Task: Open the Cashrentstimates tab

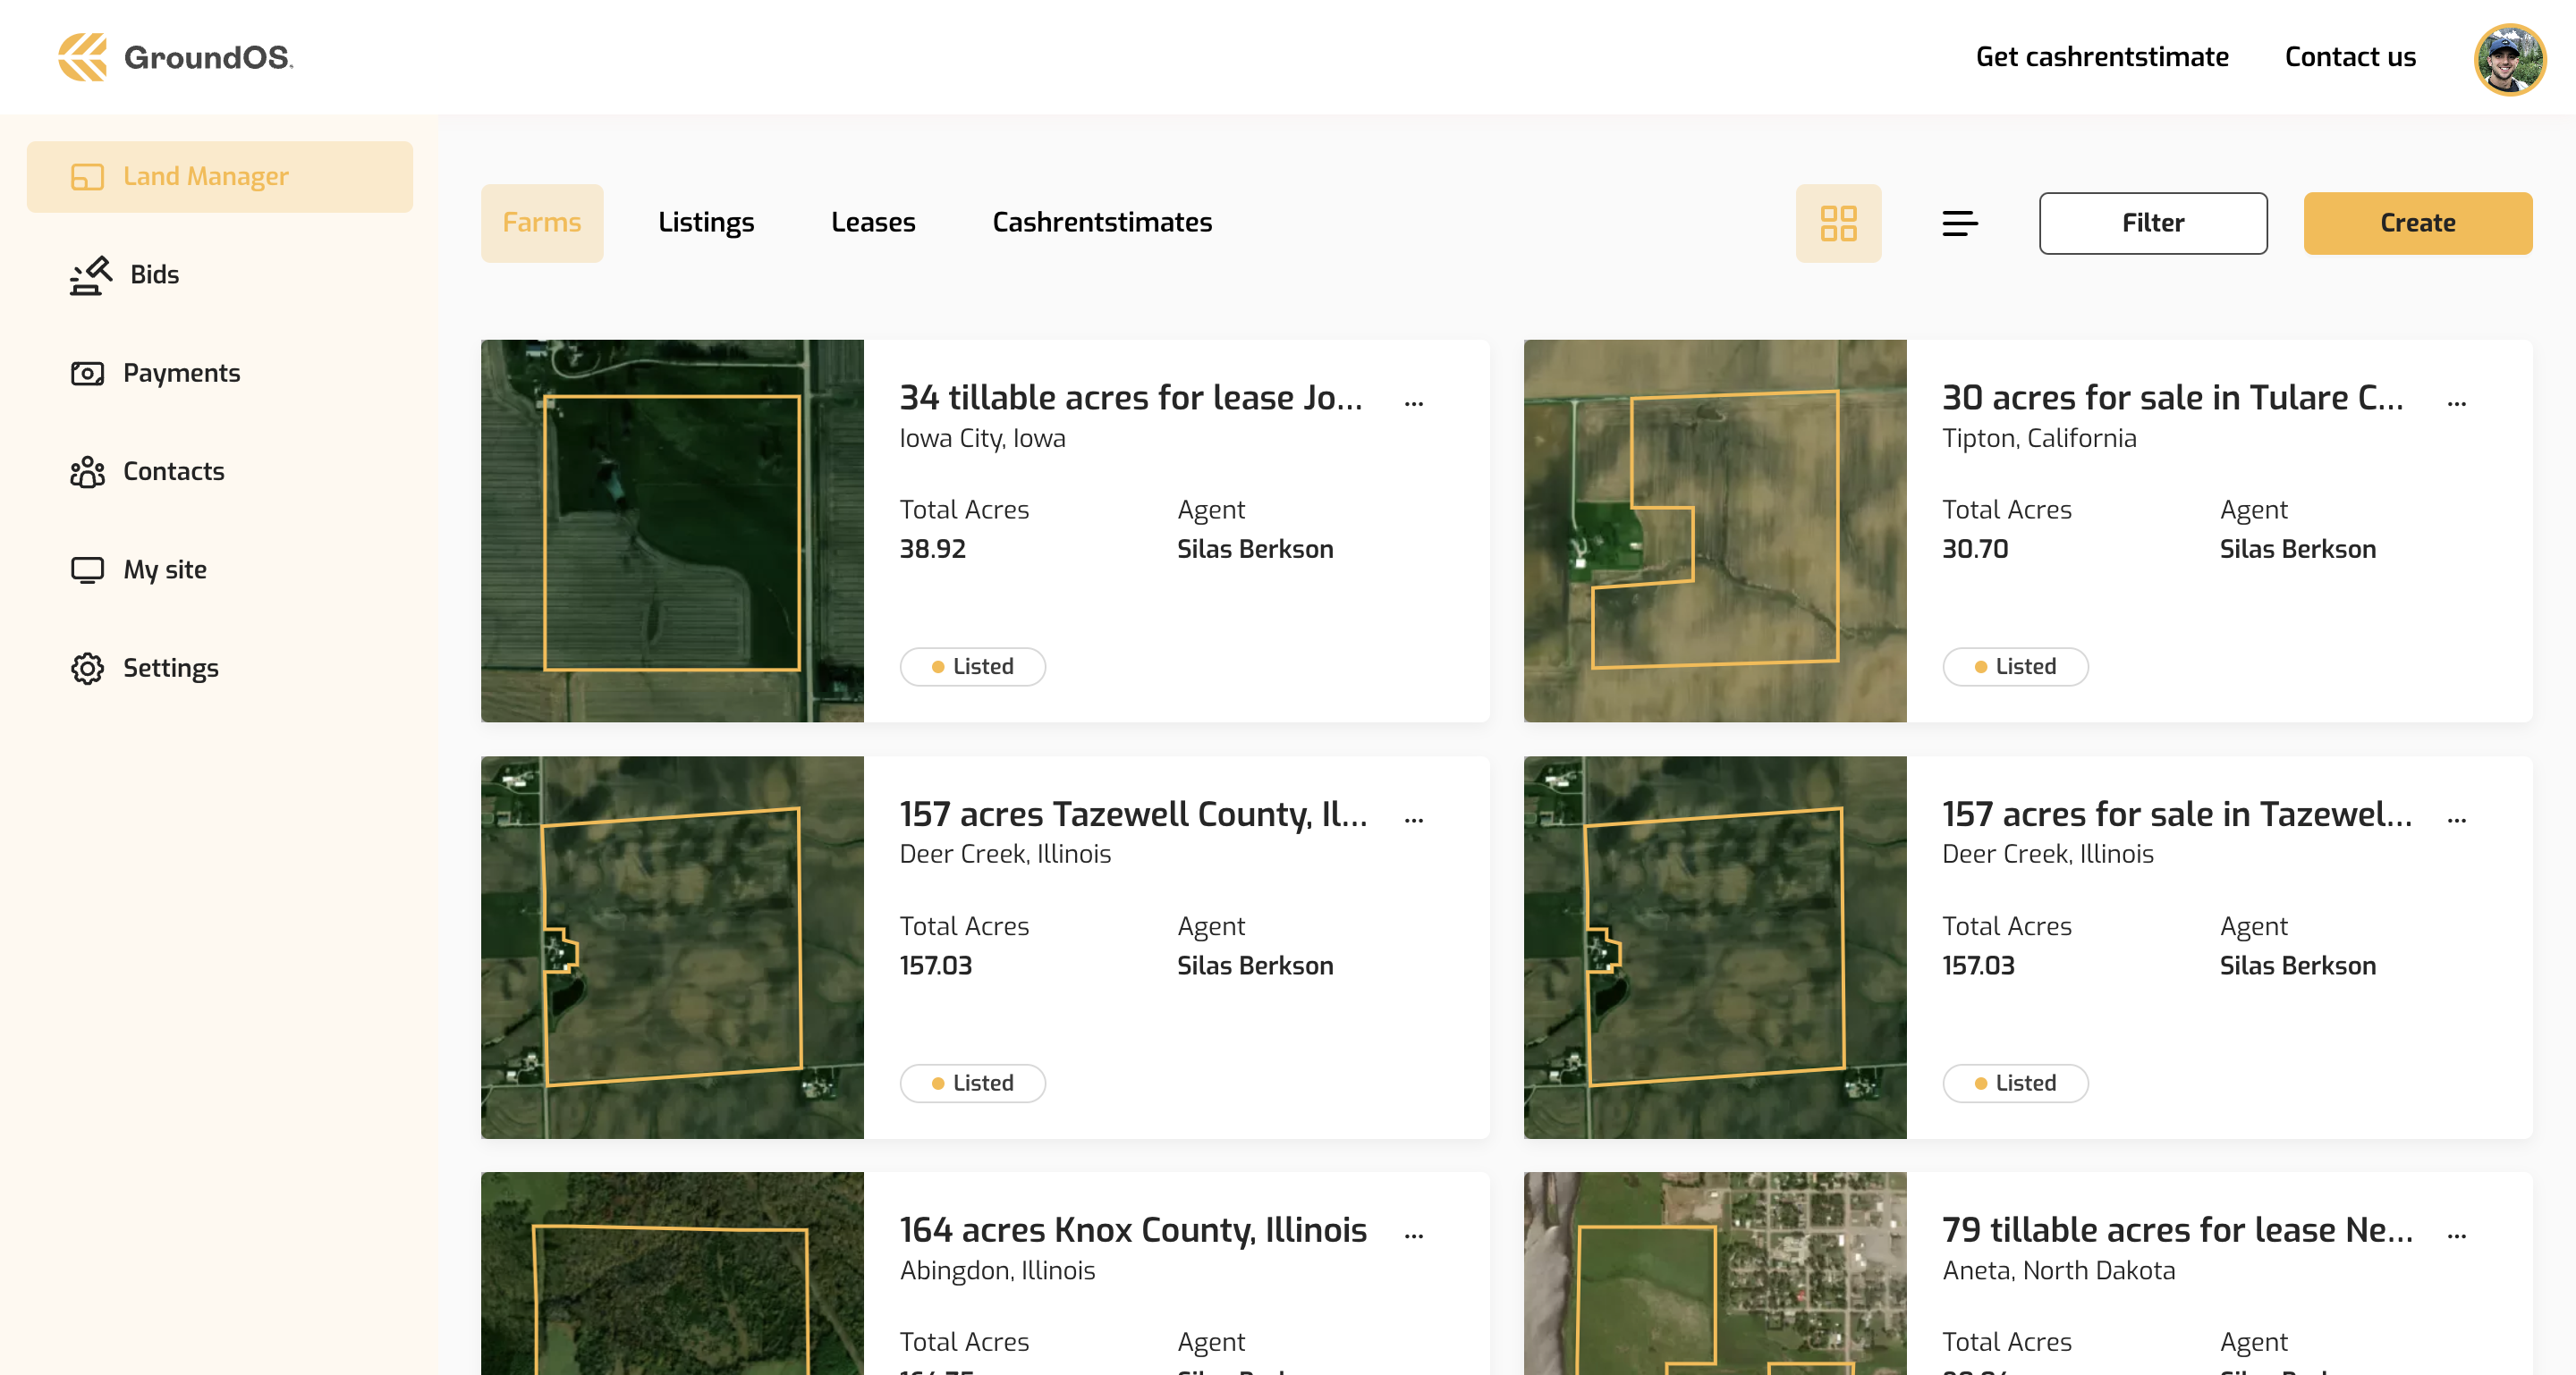Action: click(x=1101, y=223)
